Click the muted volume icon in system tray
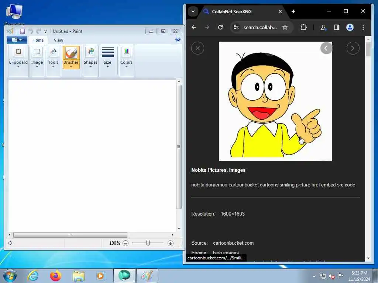 pyautogui.click(x=332, y=276)
